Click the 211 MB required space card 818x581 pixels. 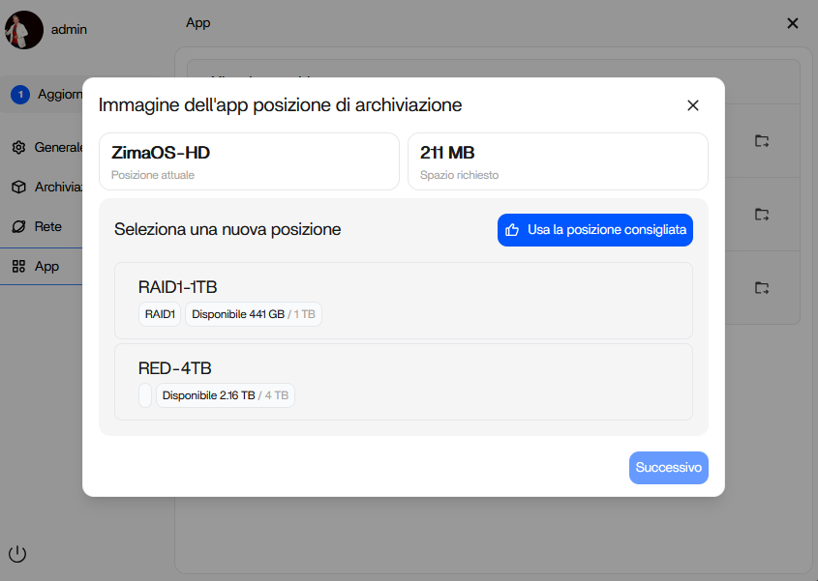coord(558,161)
